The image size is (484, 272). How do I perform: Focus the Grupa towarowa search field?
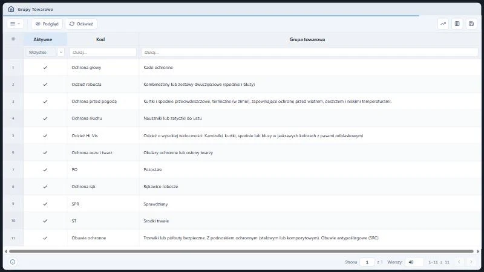coord(310,53)
